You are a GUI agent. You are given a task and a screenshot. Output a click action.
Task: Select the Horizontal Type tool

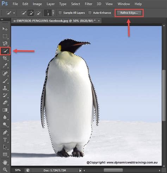5,140
